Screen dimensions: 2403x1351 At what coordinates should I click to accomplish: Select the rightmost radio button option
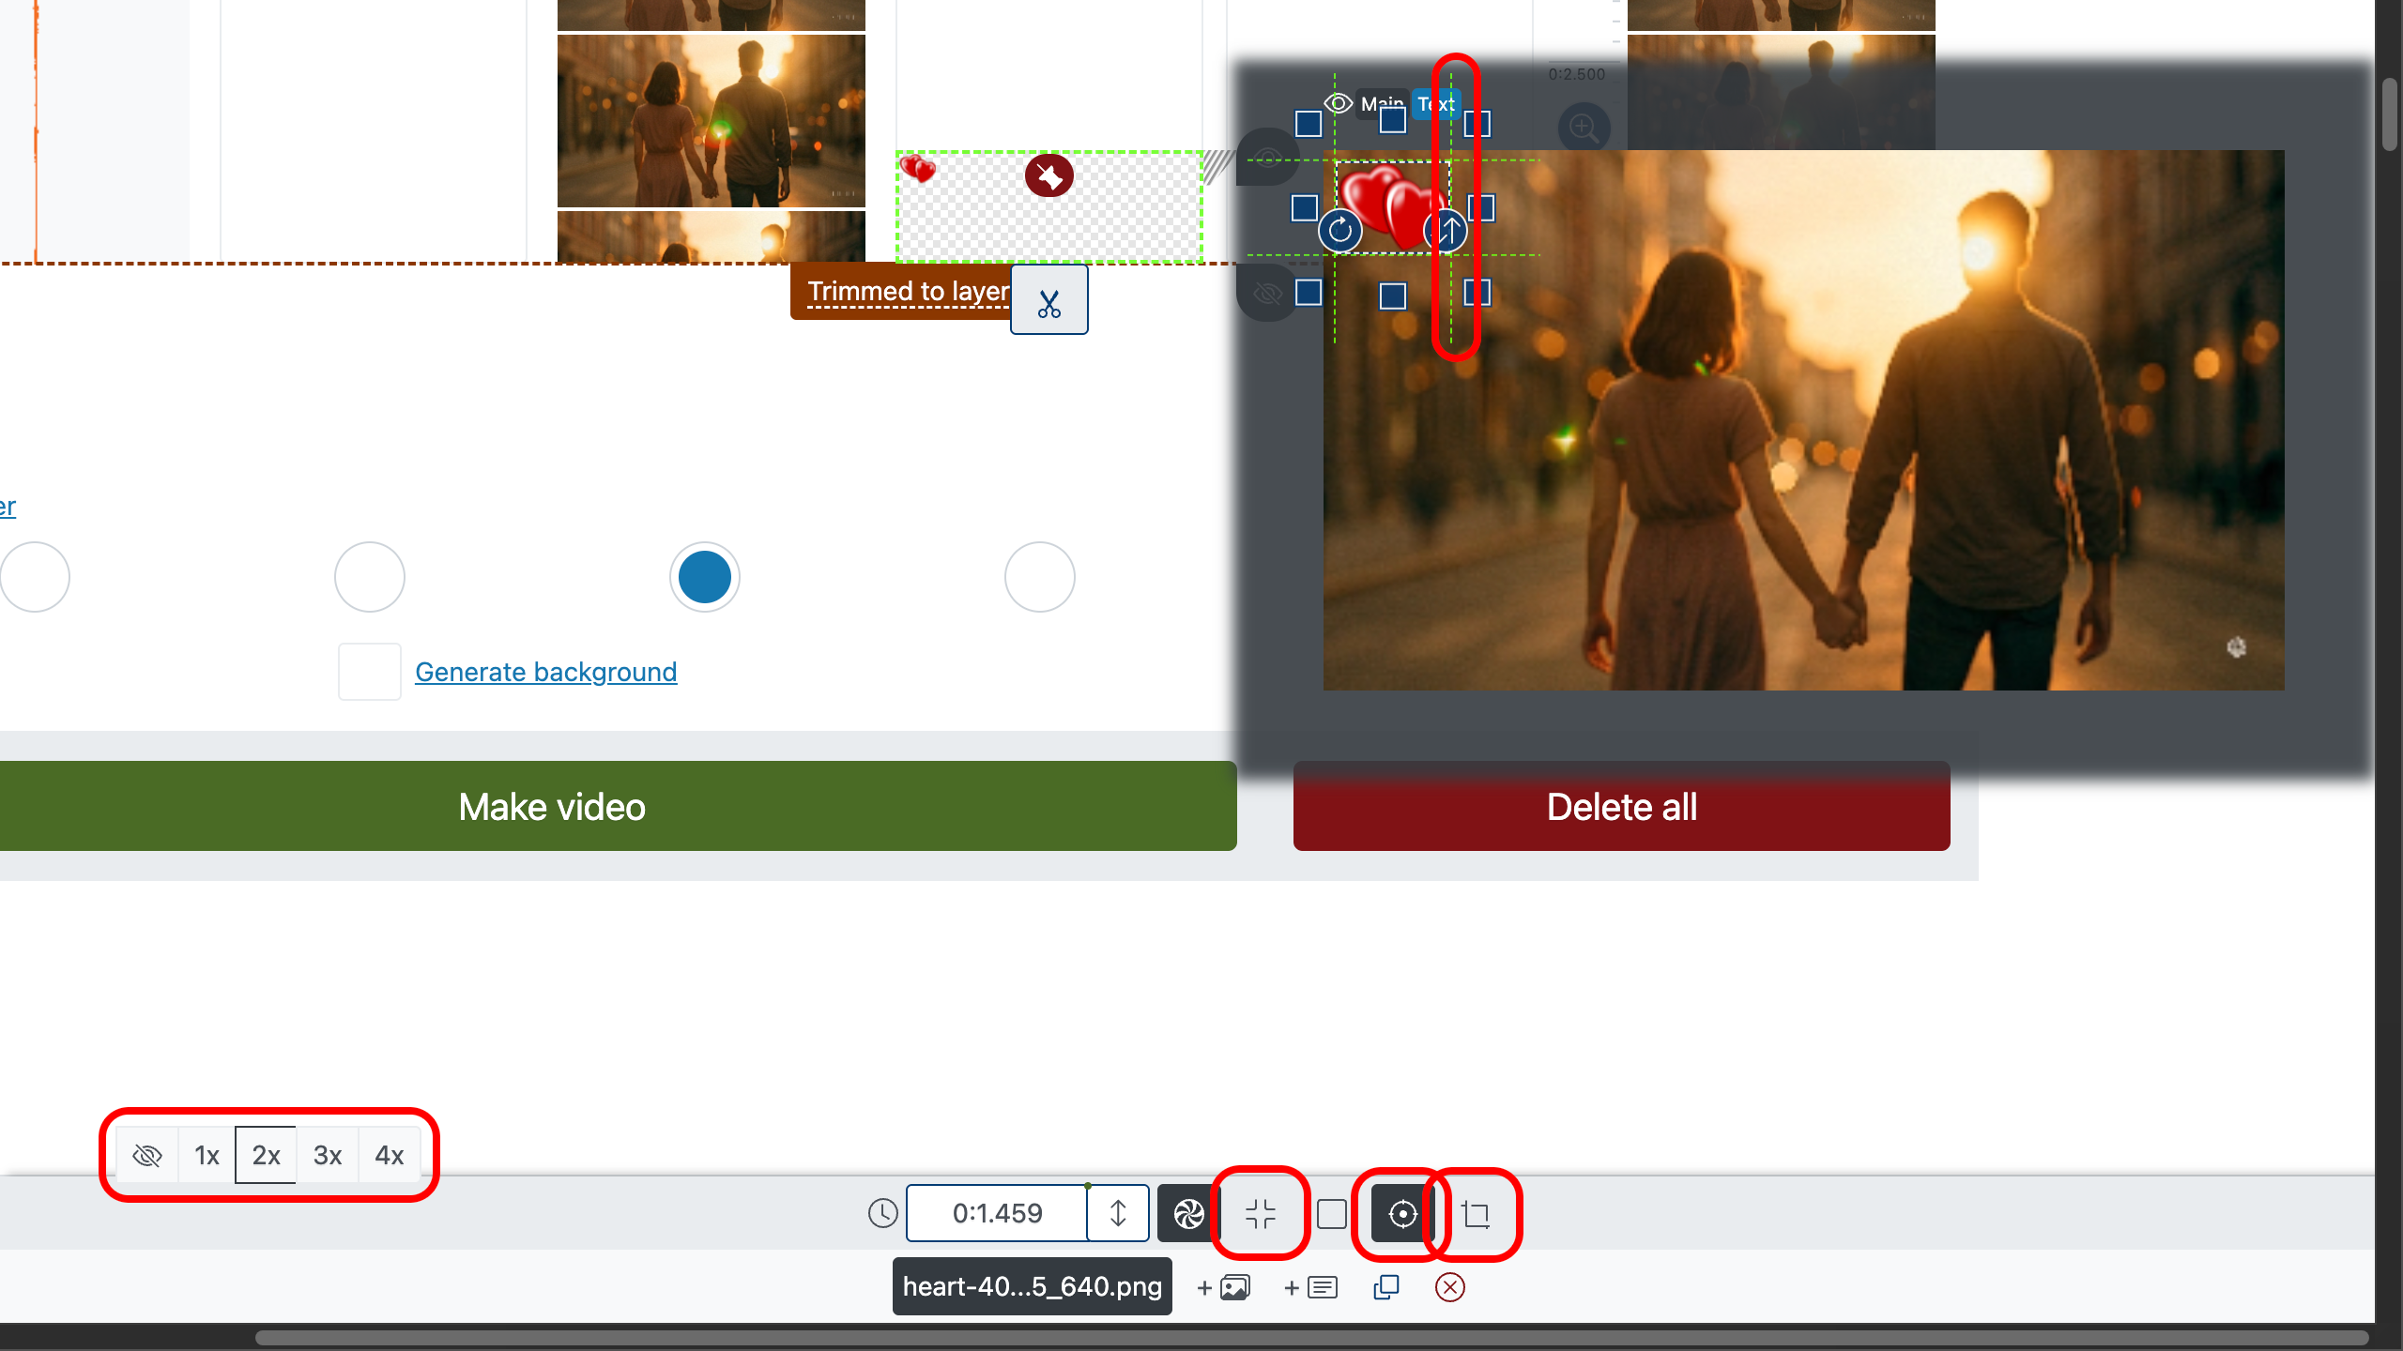tap(1039, 577)
